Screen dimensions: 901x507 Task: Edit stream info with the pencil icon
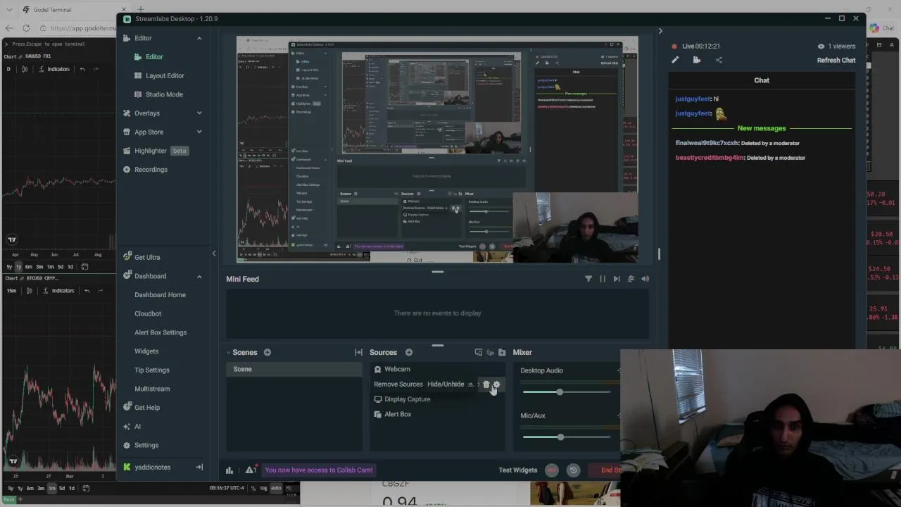pyautogui.click(x=675, y=61)
